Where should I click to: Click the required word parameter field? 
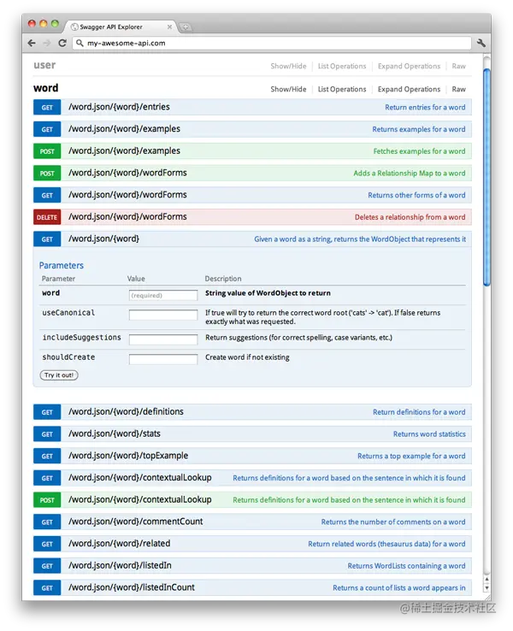click(163, 295)
